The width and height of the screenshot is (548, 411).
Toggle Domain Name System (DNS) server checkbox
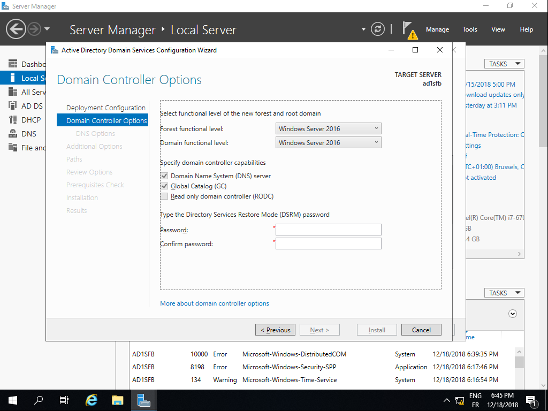click(x=164, y=176)
